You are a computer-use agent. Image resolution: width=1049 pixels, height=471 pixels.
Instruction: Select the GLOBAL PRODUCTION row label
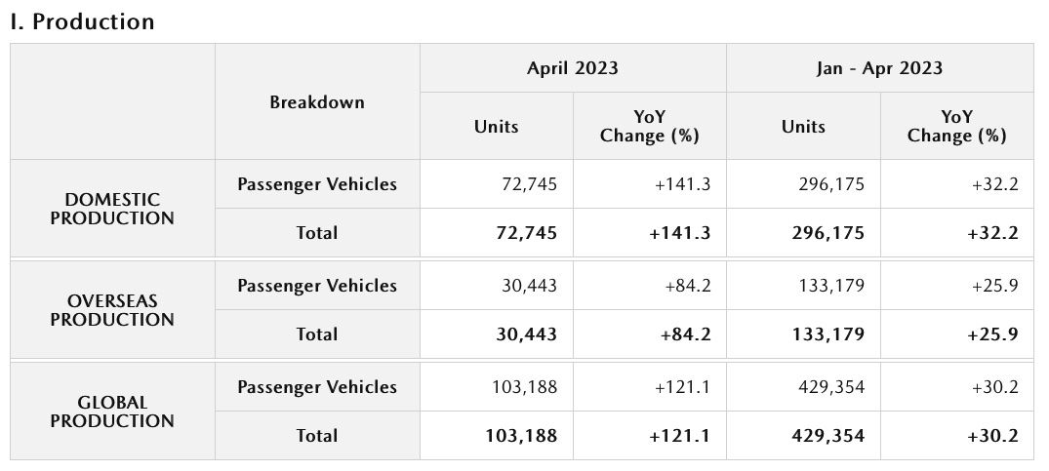(x=112, y=412)
